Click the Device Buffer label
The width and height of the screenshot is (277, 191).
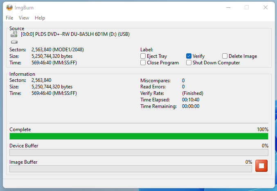click(x=24, y=146)
